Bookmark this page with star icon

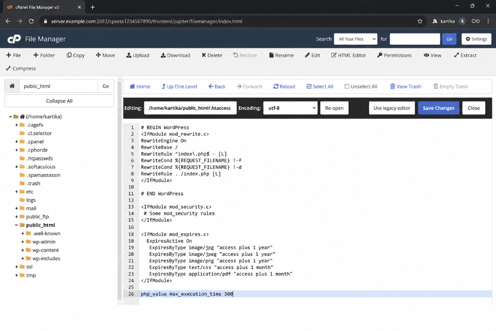(420, 21)
